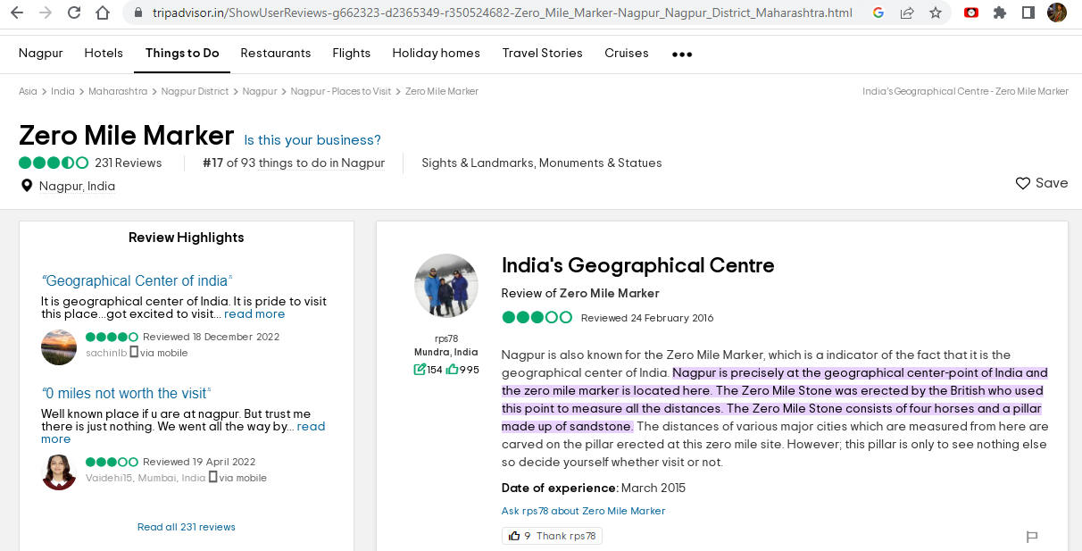Open the "Geographical Center of india" review
The image size is (1082, 551).
(137, 280)
